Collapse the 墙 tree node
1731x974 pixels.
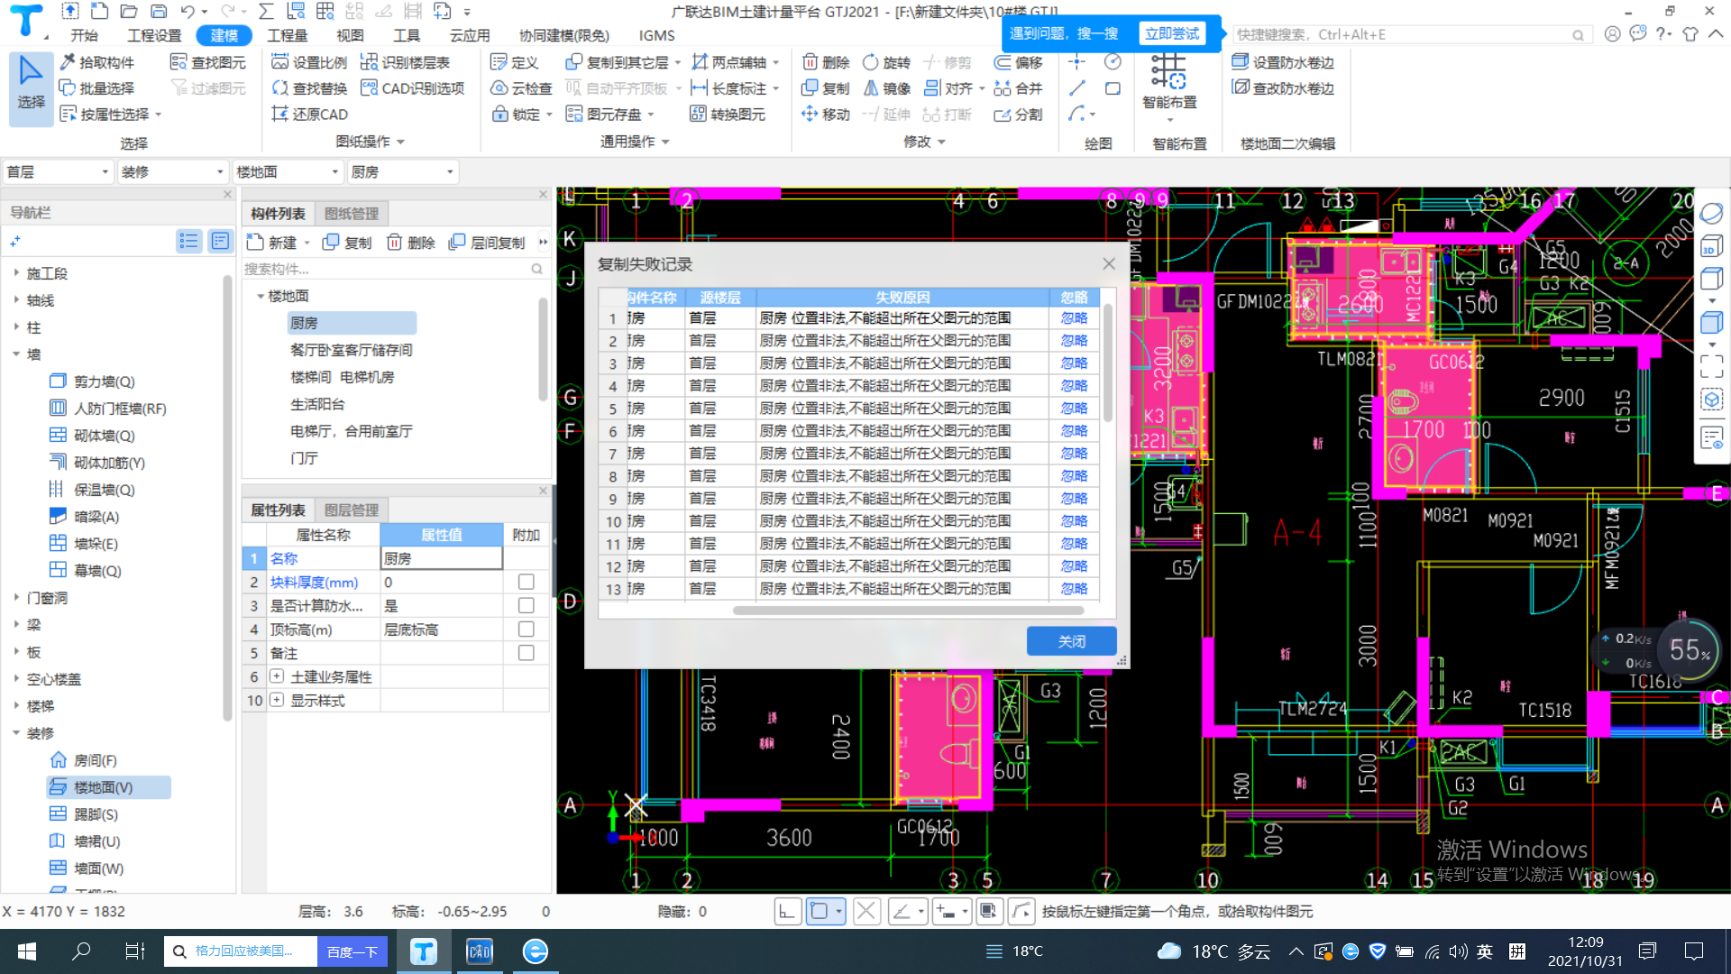(x=16, y=354)
